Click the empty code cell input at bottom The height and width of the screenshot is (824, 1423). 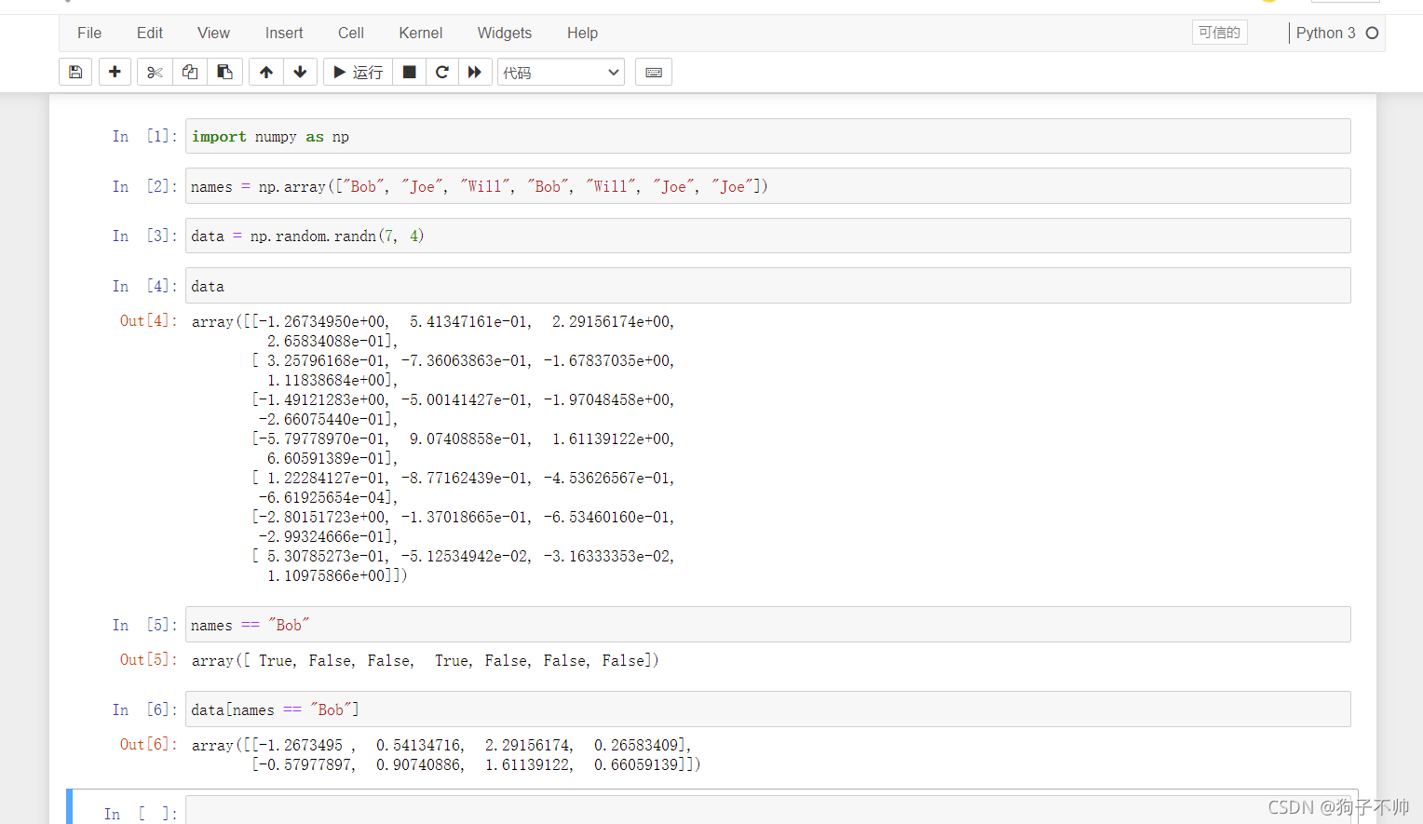pyautogui.click(x=767, y=811)
